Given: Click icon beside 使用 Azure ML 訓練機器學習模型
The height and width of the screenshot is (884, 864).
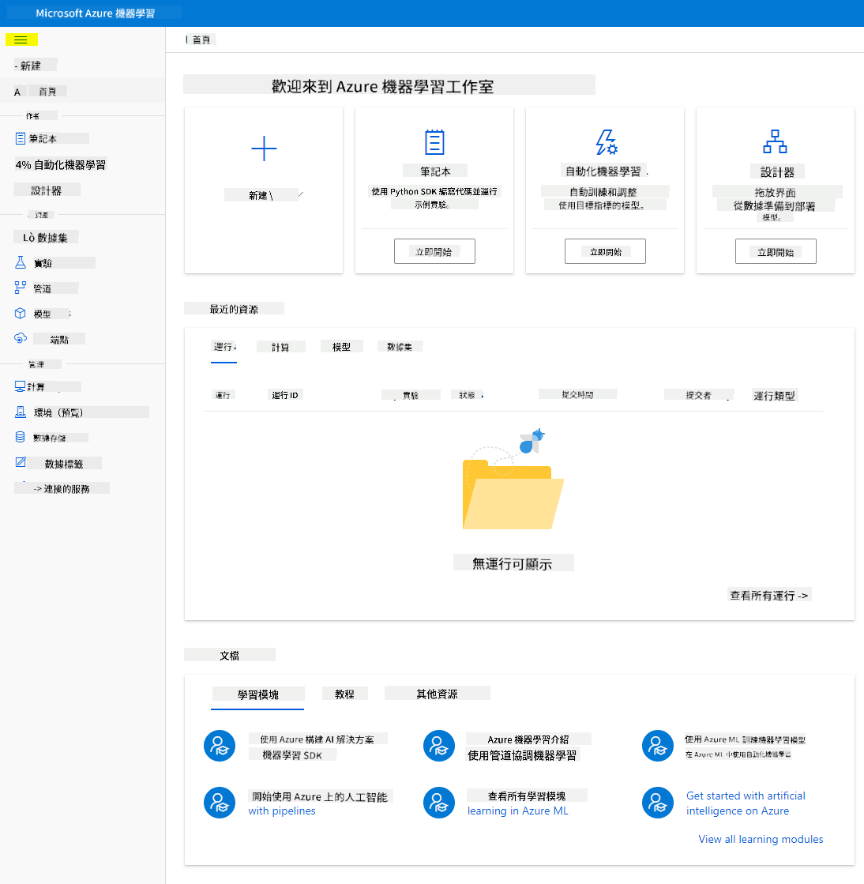Looking at the screenshot, I should coord(658,746).
